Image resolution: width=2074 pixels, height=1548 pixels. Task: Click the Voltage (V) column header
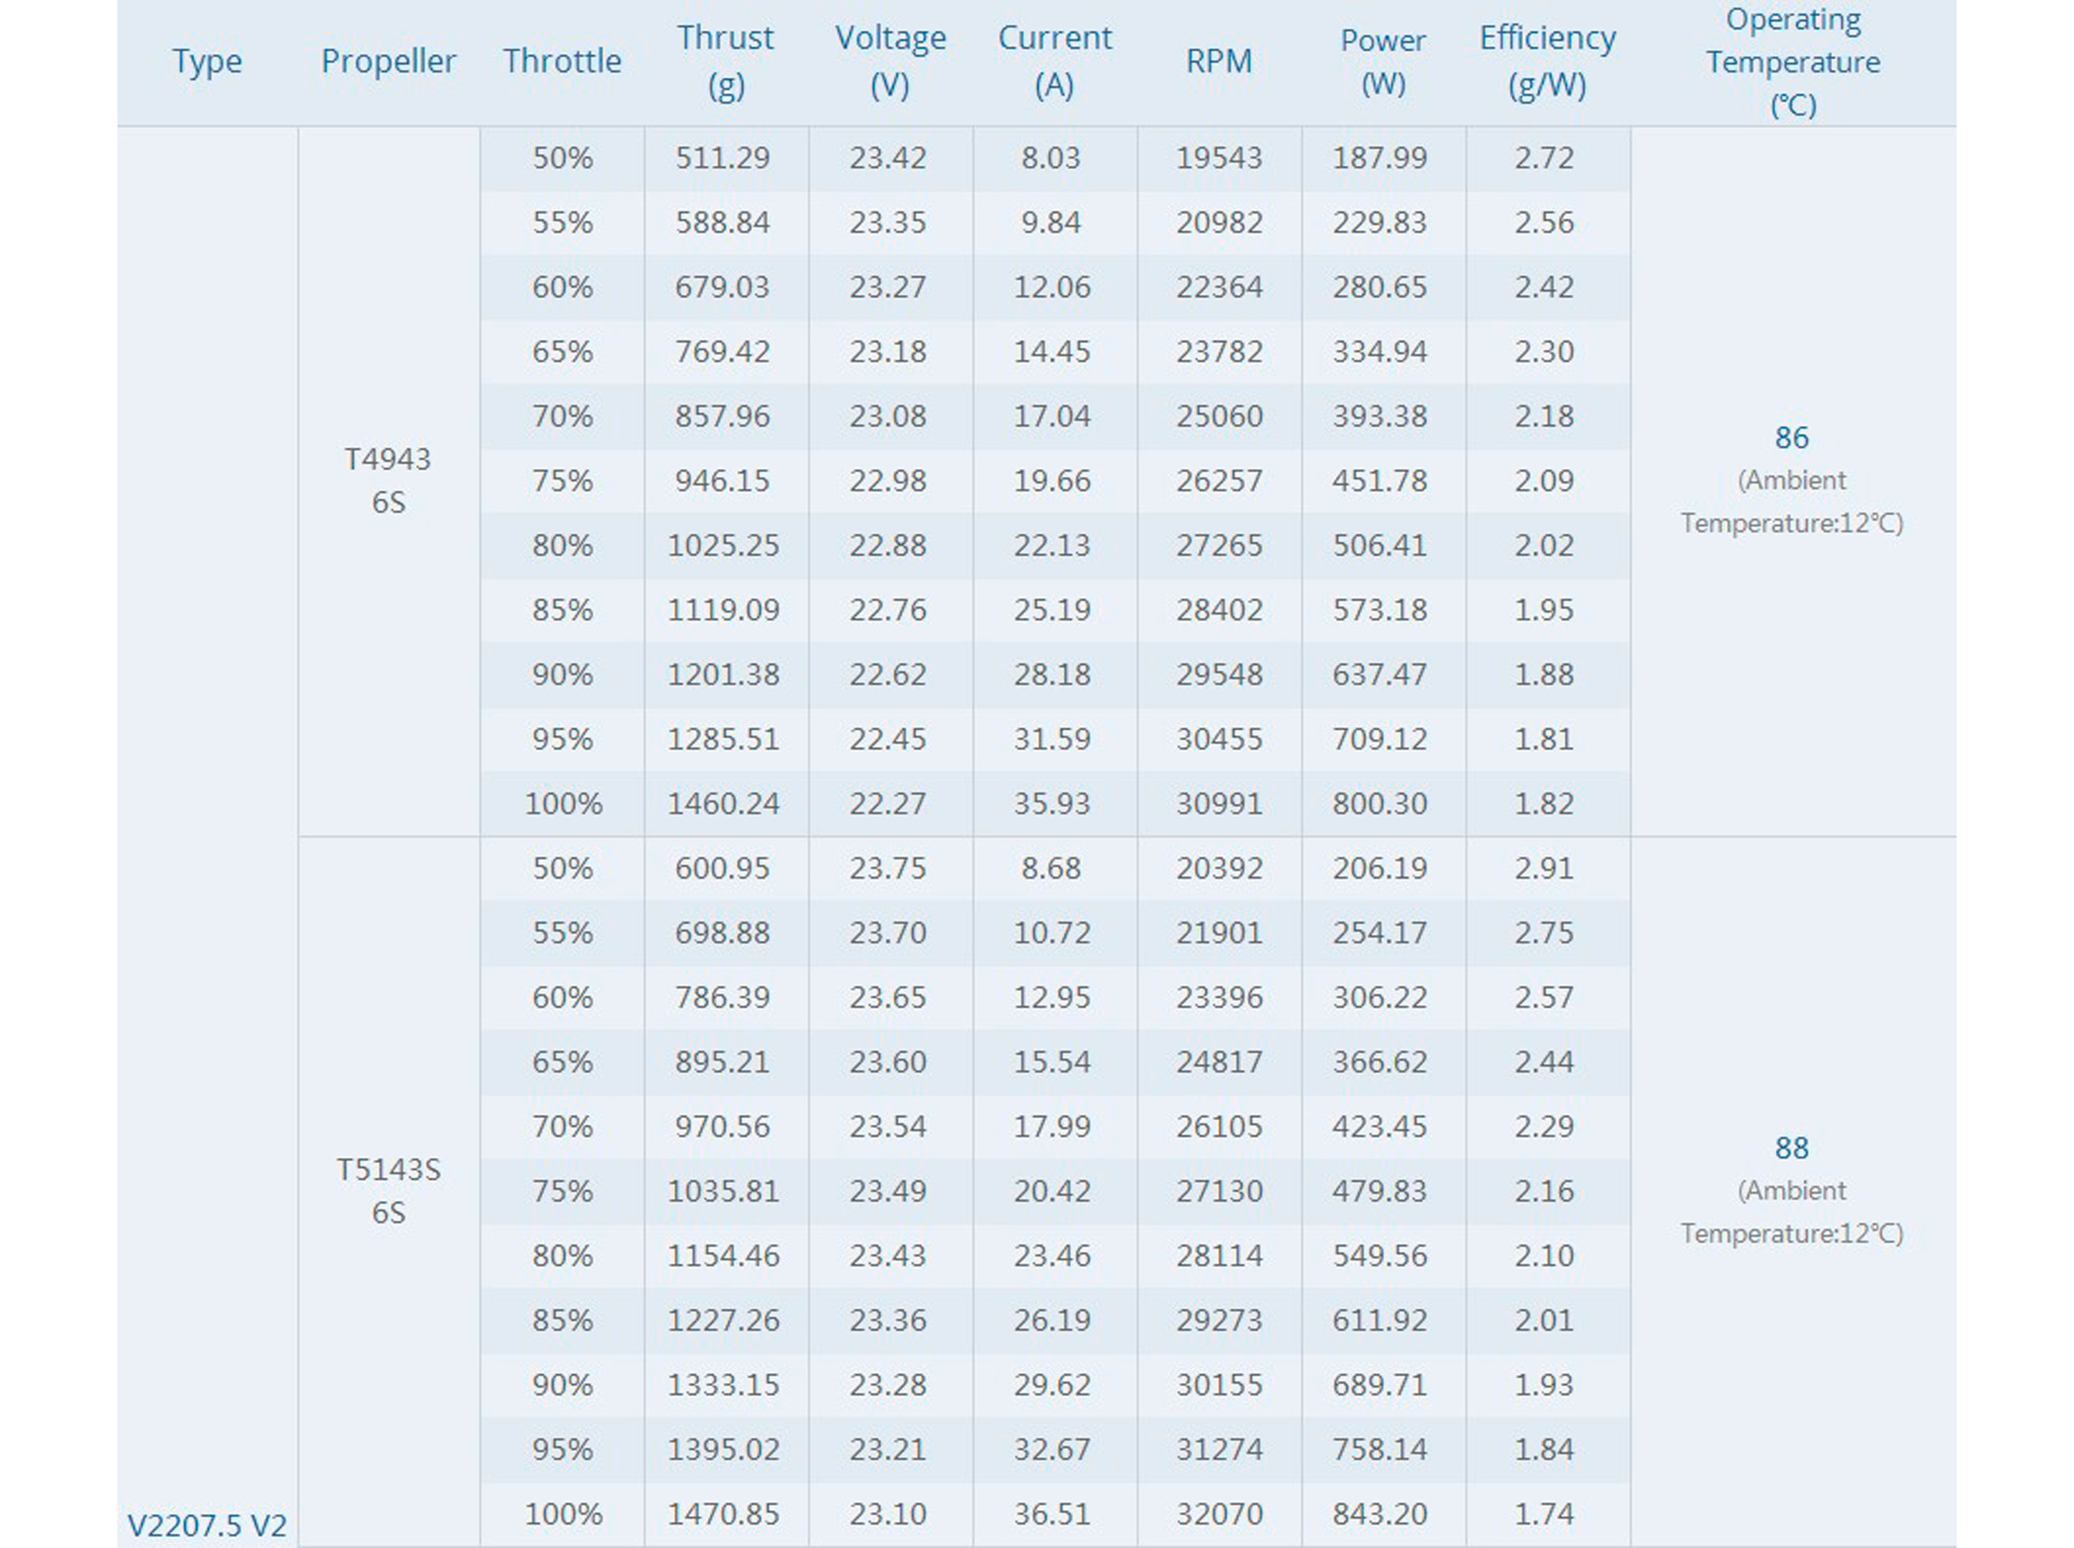890,62
